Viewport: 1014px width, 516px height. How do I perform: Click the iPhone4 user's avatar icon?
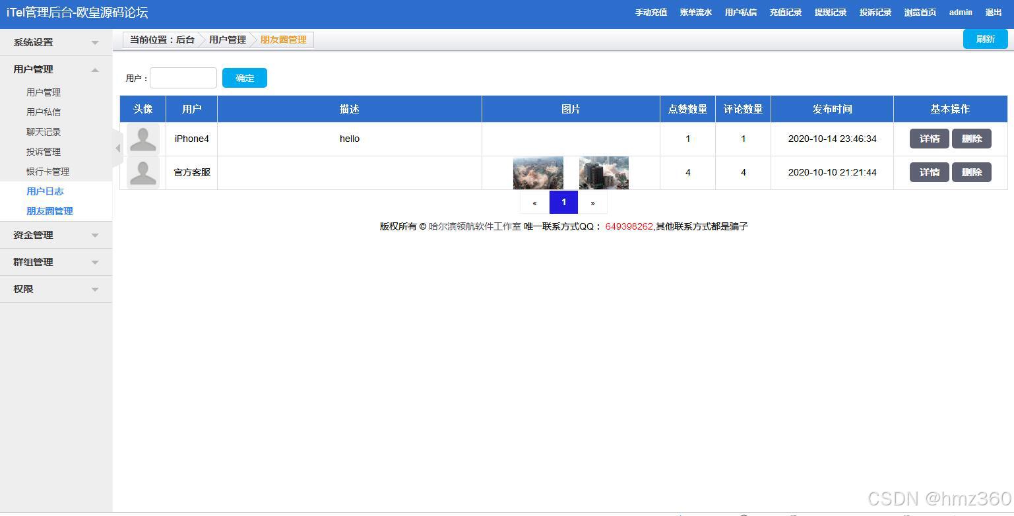(143, 139)
